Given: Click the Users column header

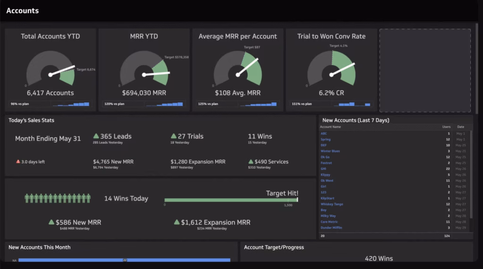Looking at the screenshot, I should click(x=446, y=127).
